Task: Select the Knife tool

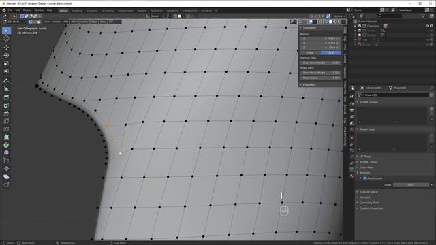Action: click(6, 129)
